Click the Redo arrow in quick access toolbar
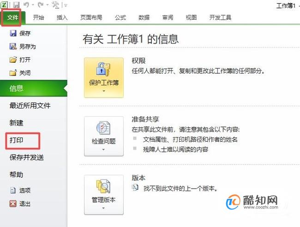This screenshot has height=227, width=300. 41,5
